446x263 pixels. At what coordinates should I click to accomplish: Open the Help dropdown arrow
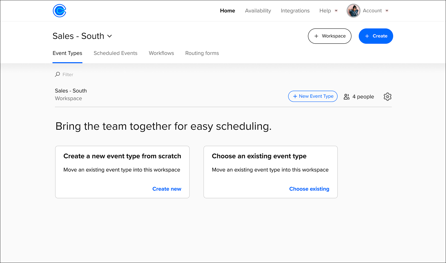(336, 11)
